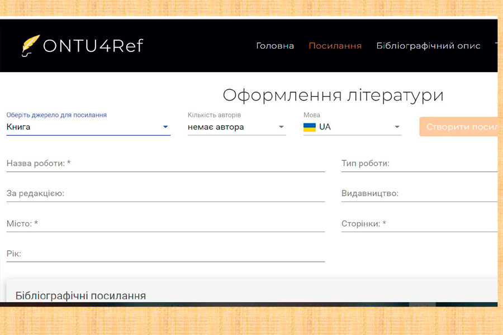Viewport: 503px width, 335px height.
Task: Focus the Місто input field
Action: pyautogui.click(x=165, y=224)
